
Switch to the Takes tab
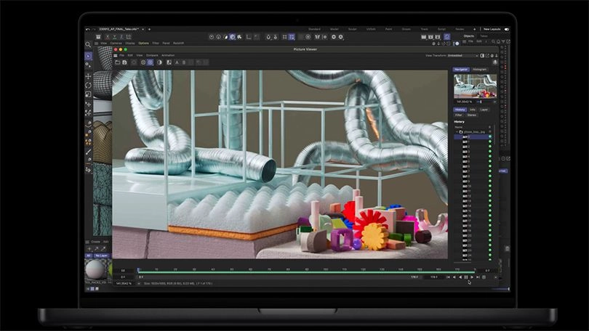484,36
